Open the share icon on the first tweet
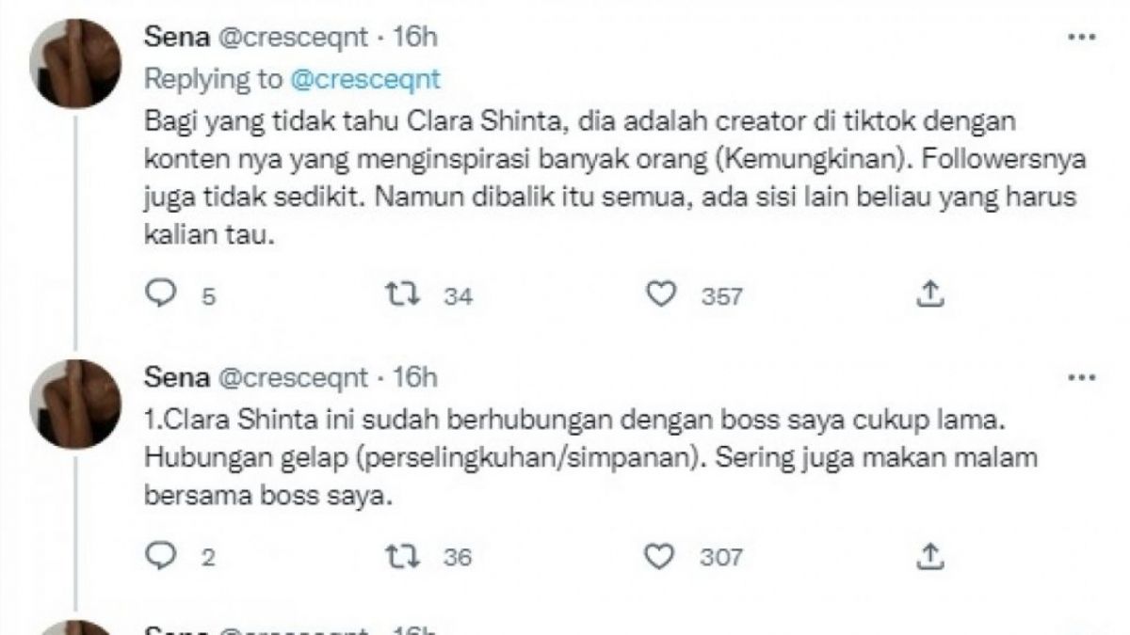1130x635 pixels. pyautogui.click(x=932, y=294)
